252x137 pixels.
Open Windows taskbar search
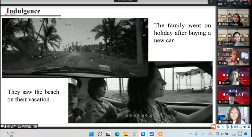point(100,134)
